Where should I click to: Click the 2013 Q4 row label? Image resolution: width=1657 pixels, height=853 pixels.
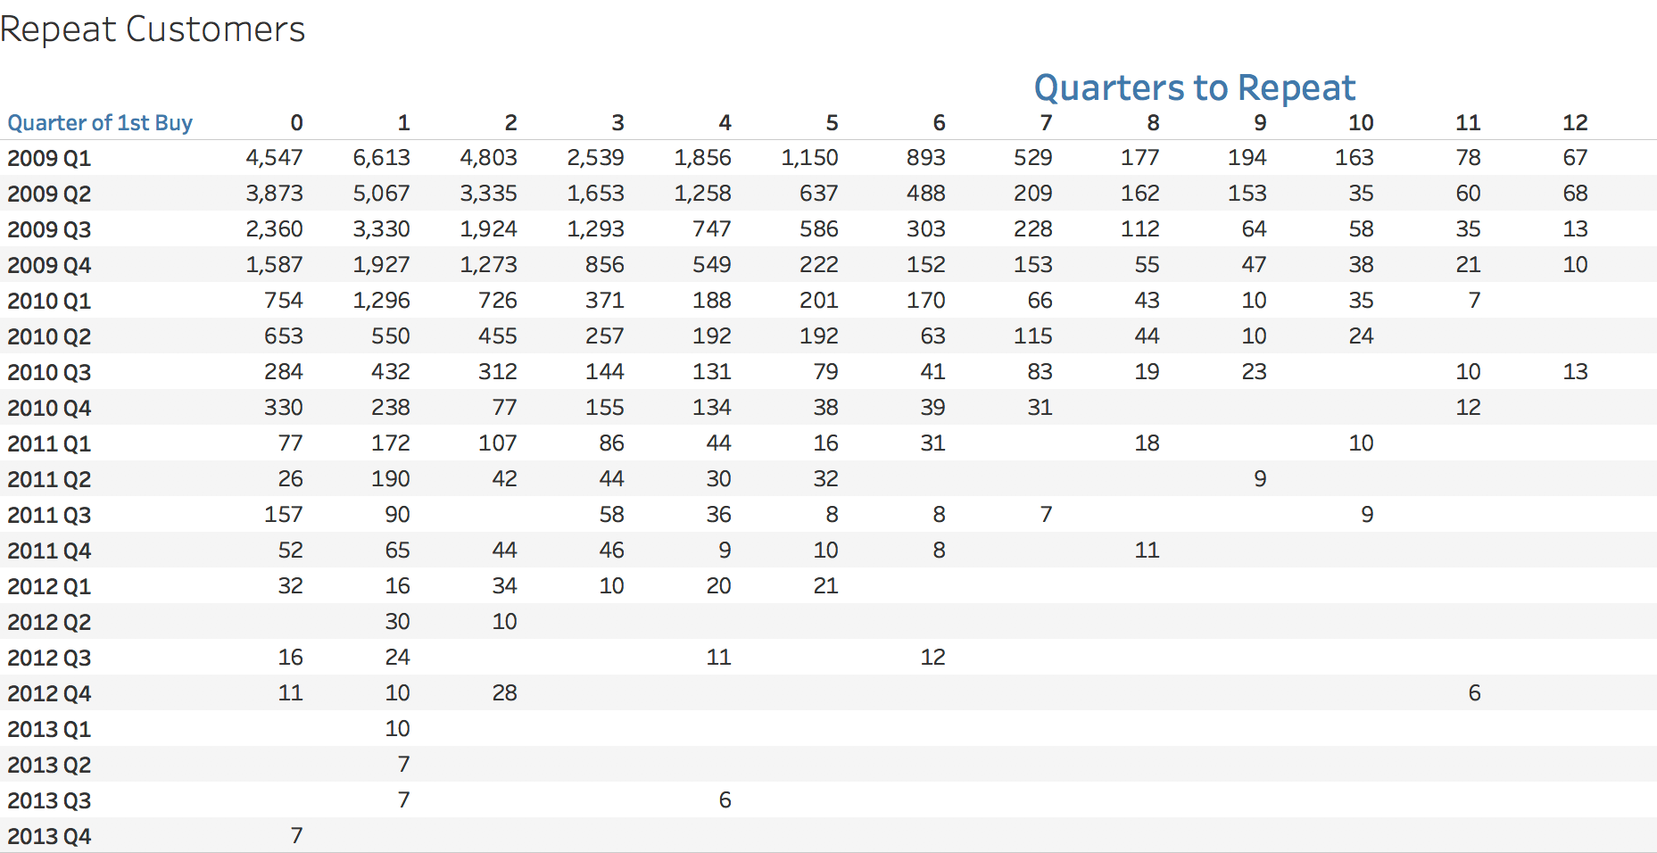[x=49, y=836]
